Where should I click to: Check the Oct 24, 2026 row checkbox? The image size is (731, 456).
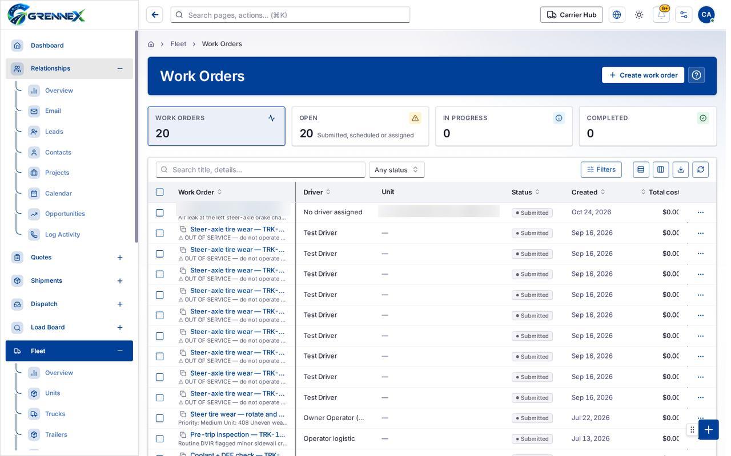[x=160, y=213]
